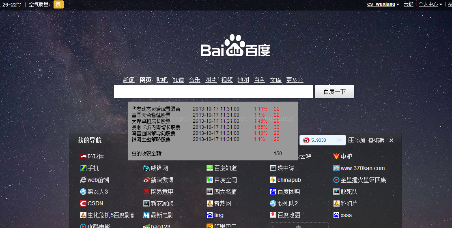Click the 奇热网 icon
Viewport: 452px width, 228px height.
pos(210,204)
